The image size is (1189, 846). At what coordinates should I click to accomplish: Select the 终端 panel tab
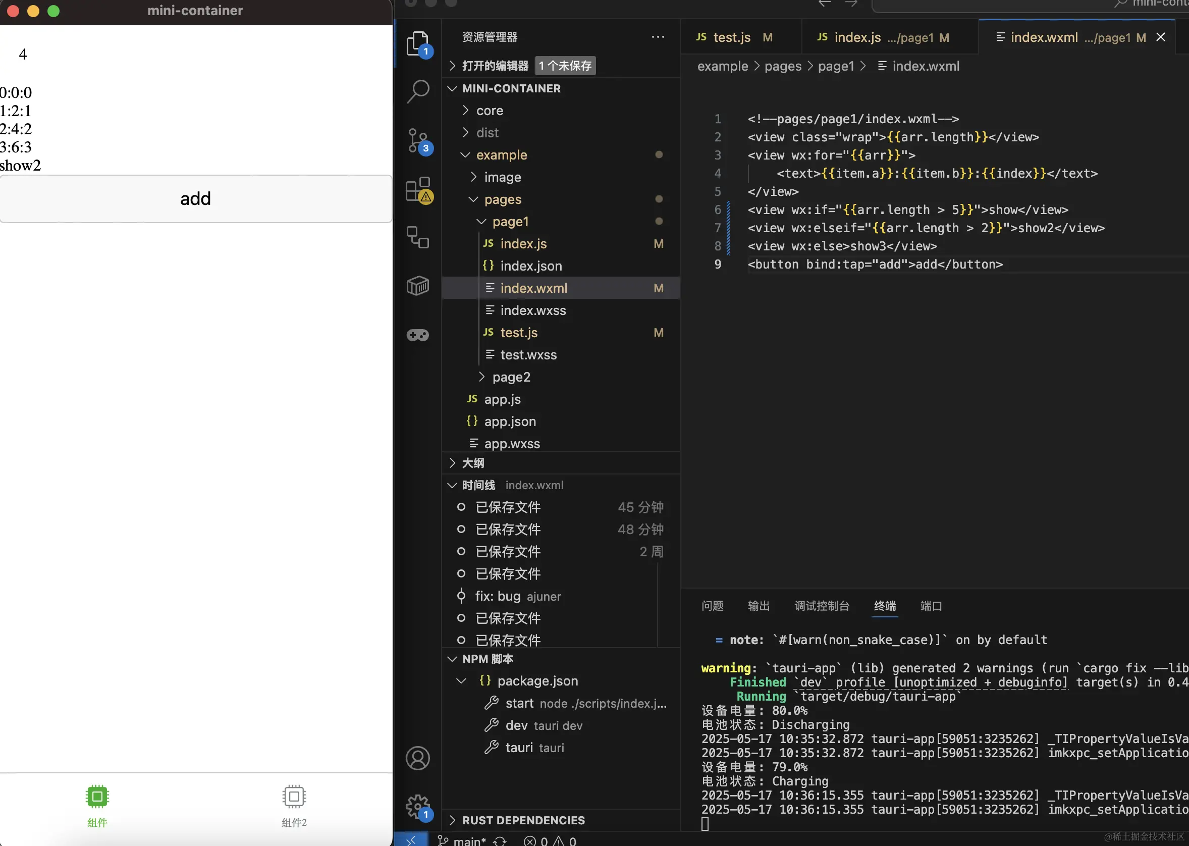click(885, 606)
